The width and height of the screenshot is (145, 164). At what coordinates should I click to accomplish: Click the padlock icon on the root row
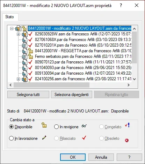[x=24, y=28]
